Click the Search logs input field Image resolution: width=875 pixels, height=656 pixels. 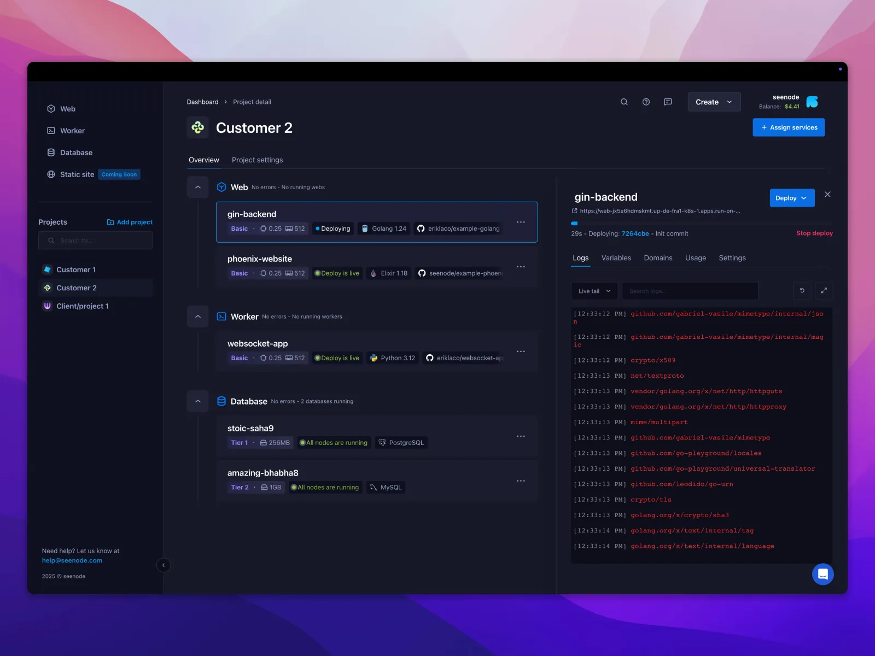(x=690, y=291)
